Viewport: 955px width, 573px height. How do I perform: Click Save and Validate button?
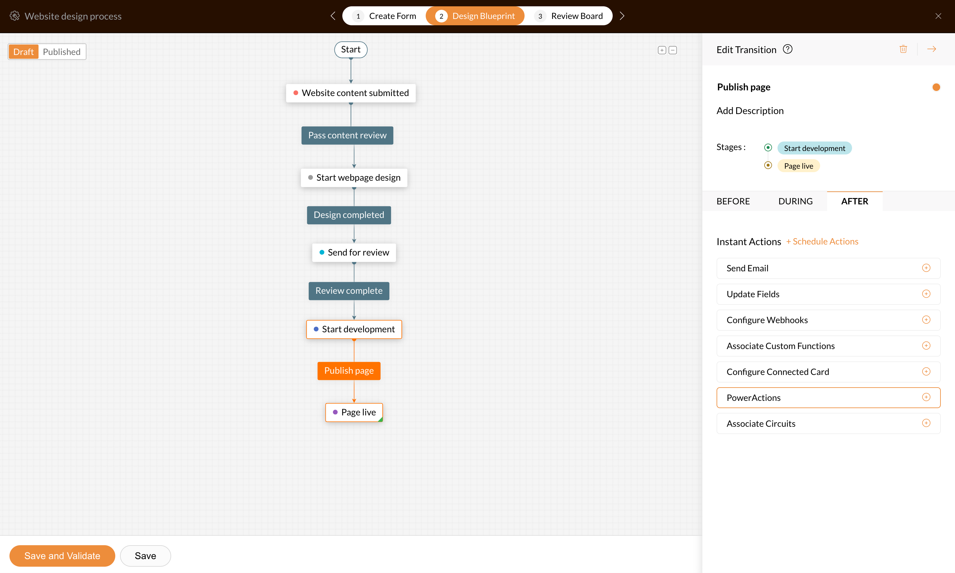coord(62,556)
